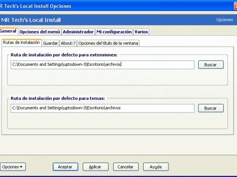Screen dimensions: 237x177
Task: Click into the themes install path field
Action: (103, 108)
